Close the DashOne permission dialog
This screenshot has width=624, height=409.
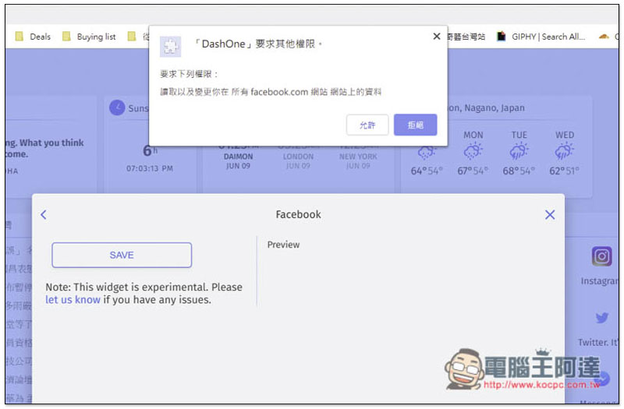pos(436,36)
